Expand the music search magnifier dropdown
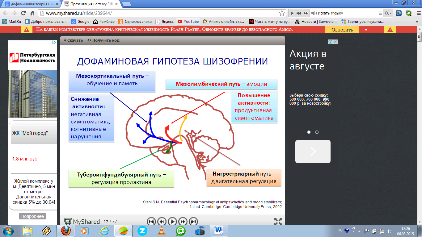This screenshot has width=422, height=237. point(388,13)
